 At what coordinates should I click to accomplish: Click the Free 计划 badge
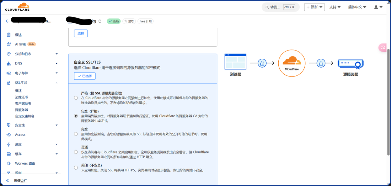pyautogui.click(x=146, y=21)
